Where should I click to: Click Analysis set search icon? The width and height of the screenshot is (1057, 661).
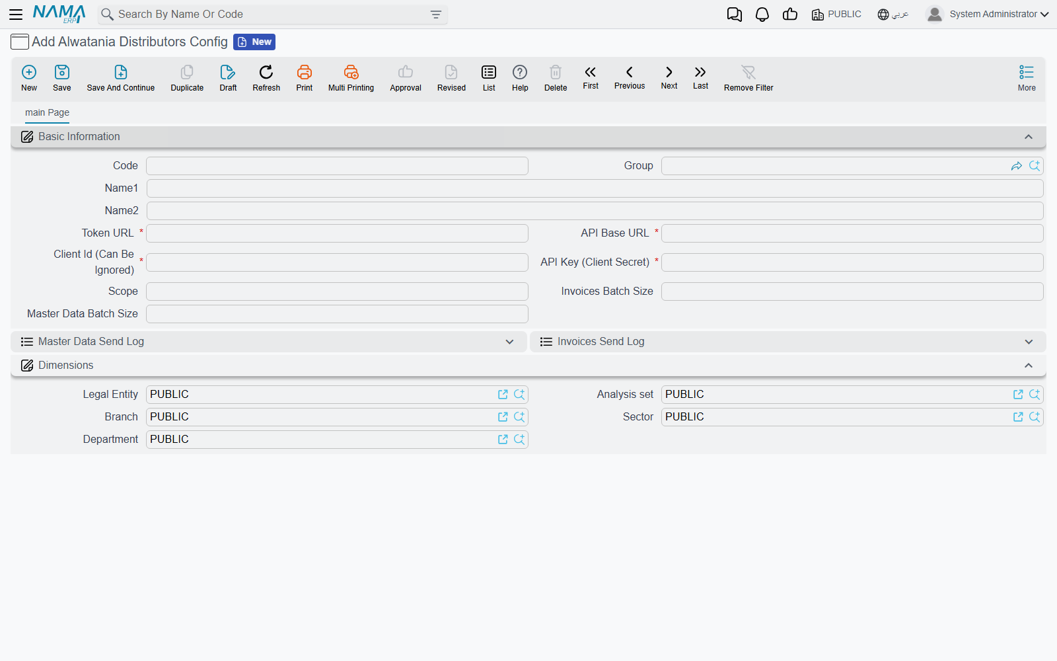pyautogui.click(x=1035, y=395)
